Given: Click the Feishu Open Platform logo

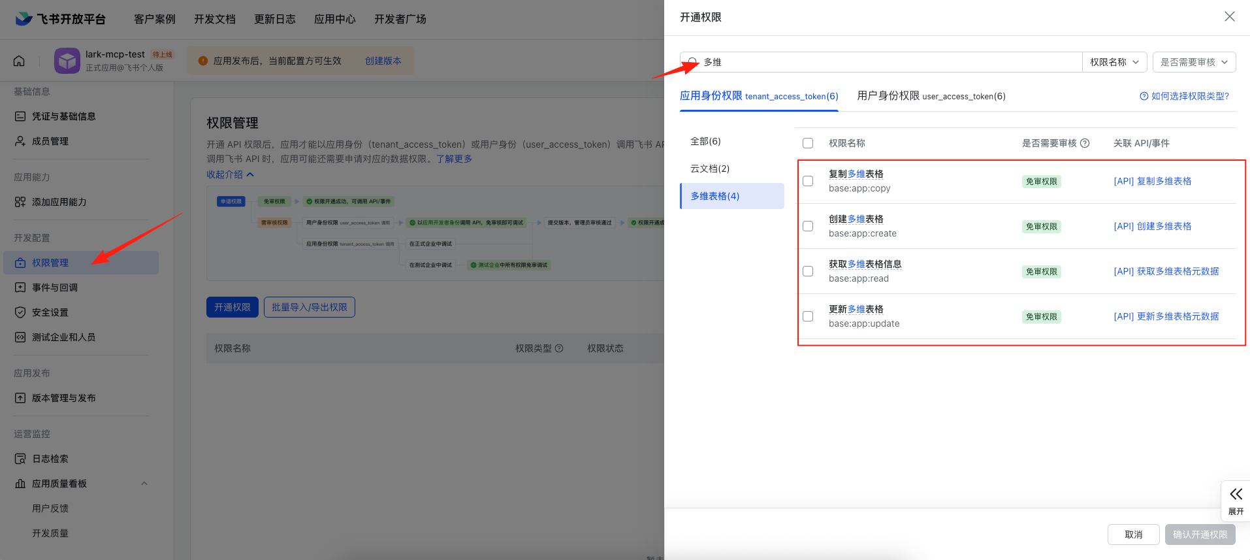Looking at the screenshot, I should [60, 19].
